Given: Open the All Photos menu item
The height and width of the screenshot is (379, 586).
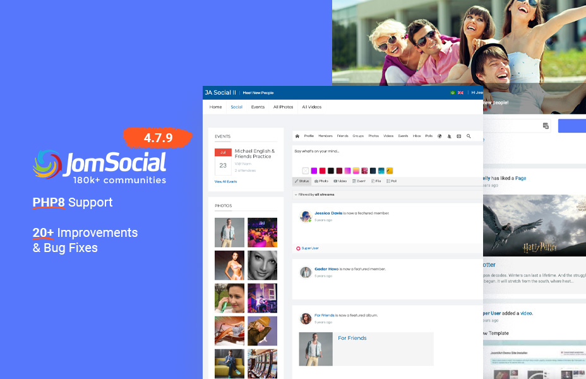Looking at the screenshot, I should 284,107.
